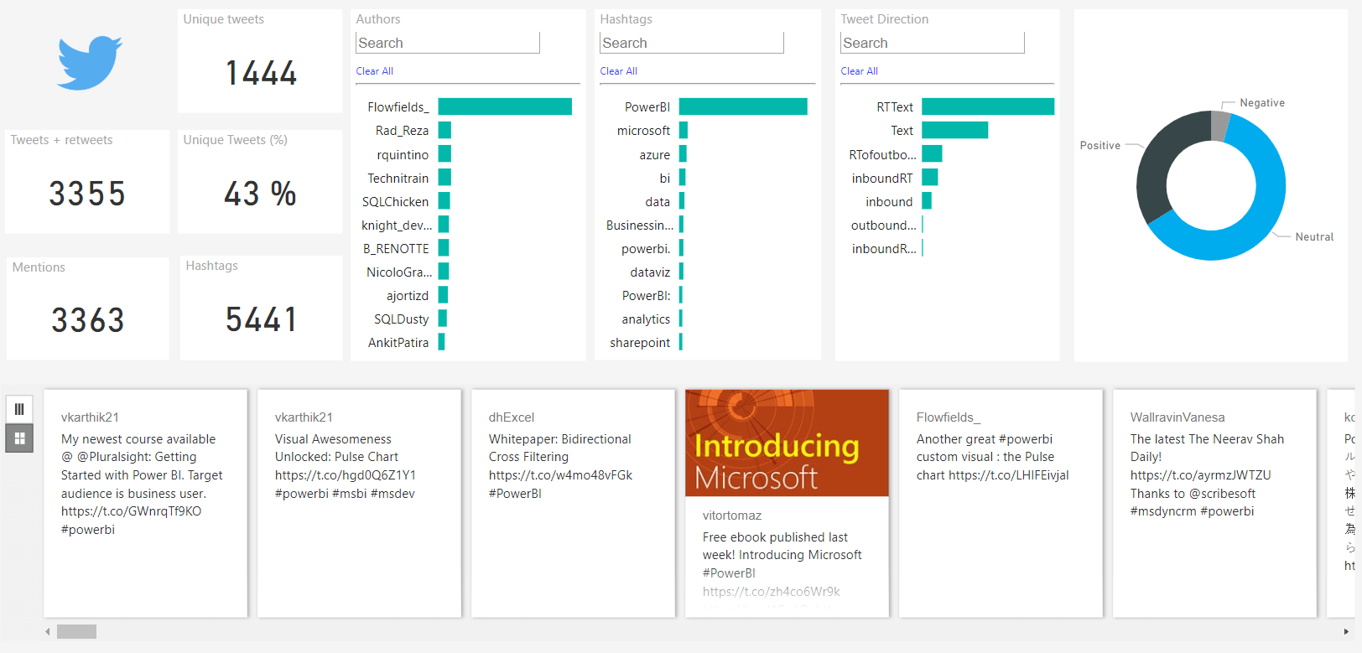Clear All filters in Hashtags
The width and height of the screenshot is (1362, 653).
619,71
